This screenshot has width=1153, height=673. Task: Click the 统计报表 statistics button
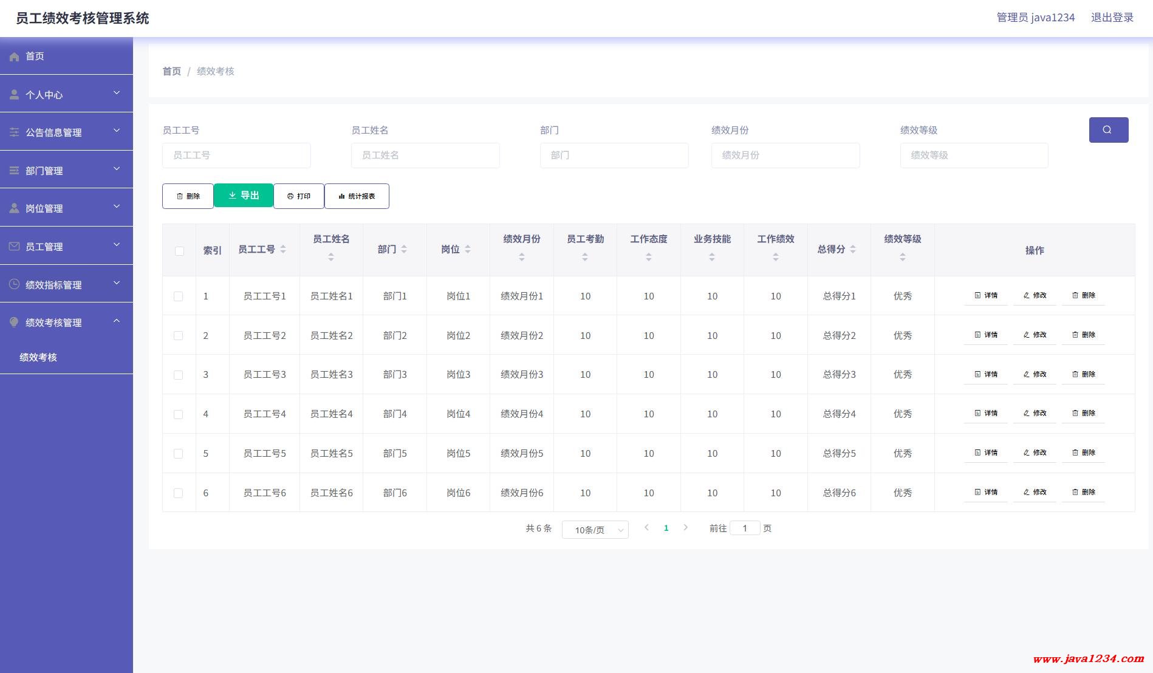click(x=357, y=196)
